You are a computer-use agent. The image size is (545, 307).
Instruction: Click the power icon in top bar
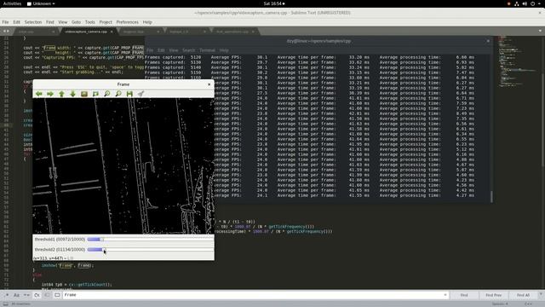click(x=532, y=3)
